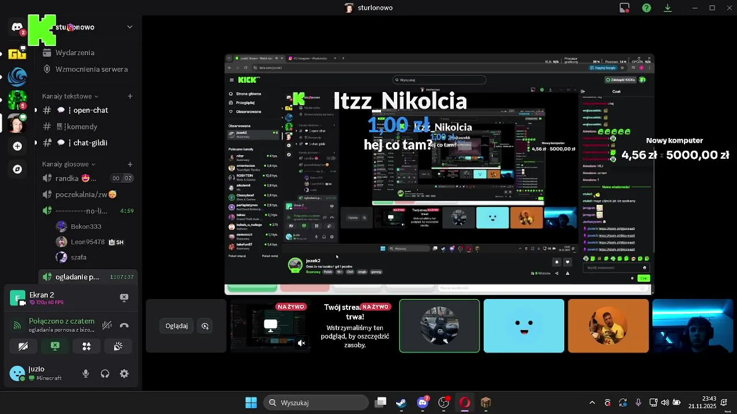This screenshot has height=414, width=737.
Task: Click the Połączono z czatem status
Action: (x=62, y=321)
